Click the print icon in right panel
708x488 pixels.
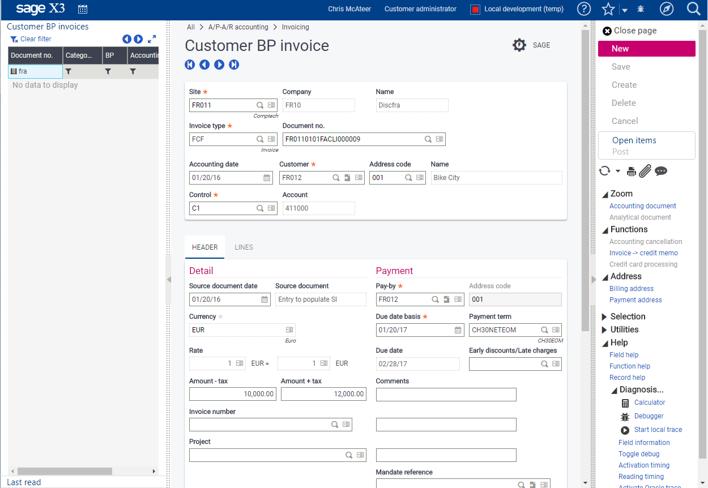pos(632,171)
